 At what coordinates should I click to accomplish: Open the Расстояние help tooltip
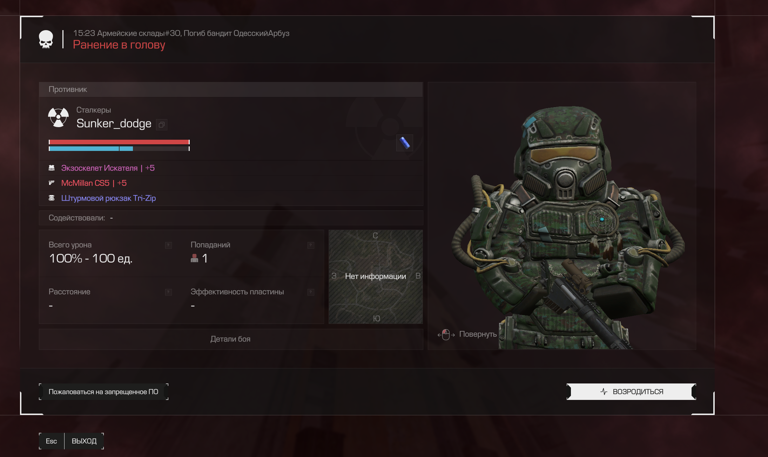168,292
